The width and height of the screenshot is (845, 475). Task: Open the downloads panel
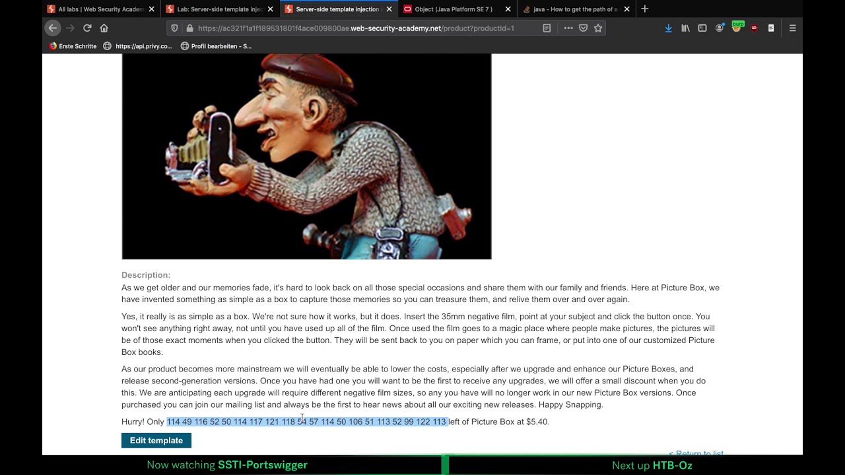pyautogui.click(x=668, y=28)
